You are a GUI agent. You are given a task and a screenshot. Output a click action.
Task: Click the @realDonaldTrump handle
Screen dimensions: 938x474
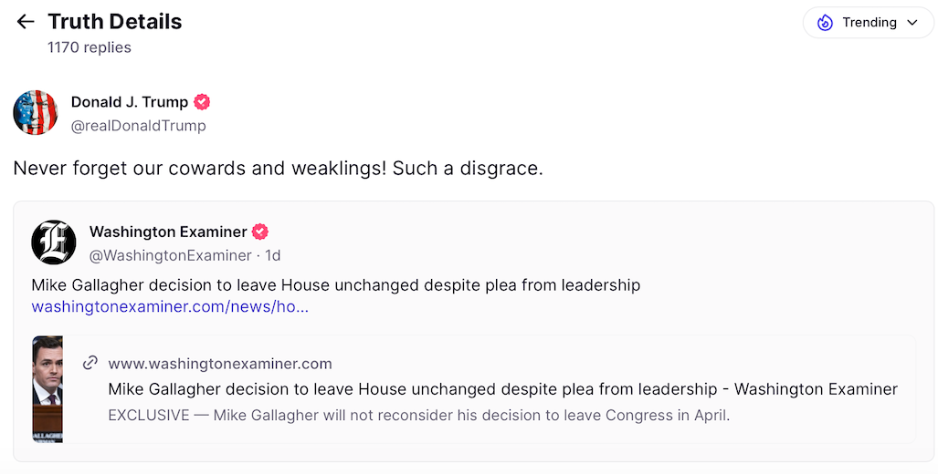tap(139, 126)
